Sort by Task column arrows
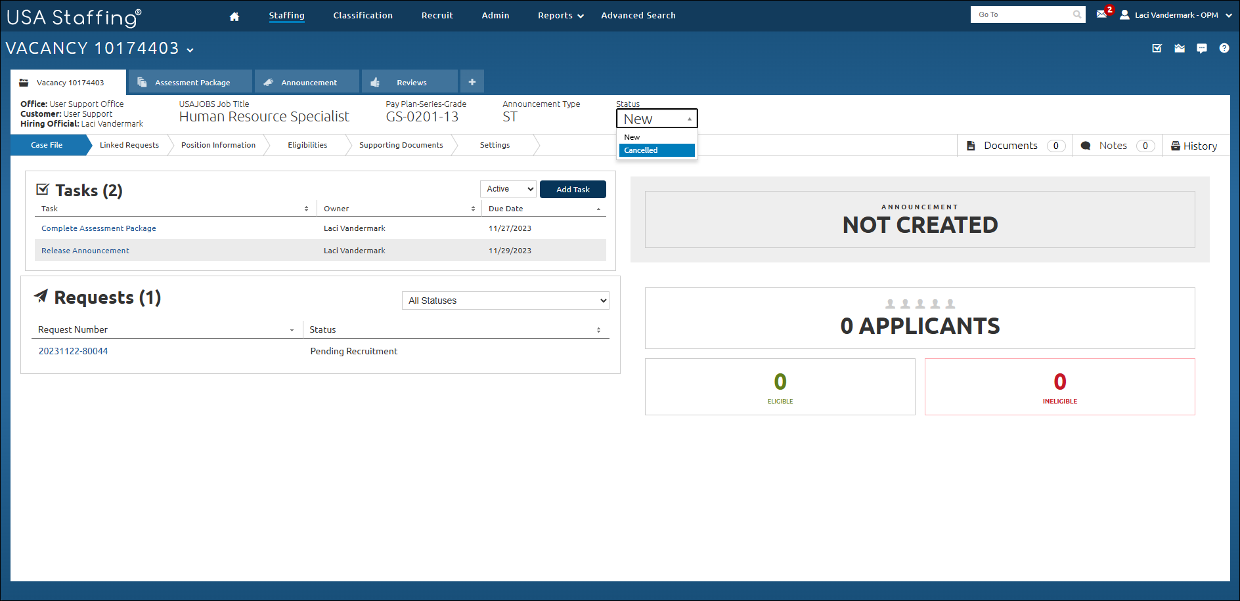Screen dimensions: 1240x601 coord(306,209)
